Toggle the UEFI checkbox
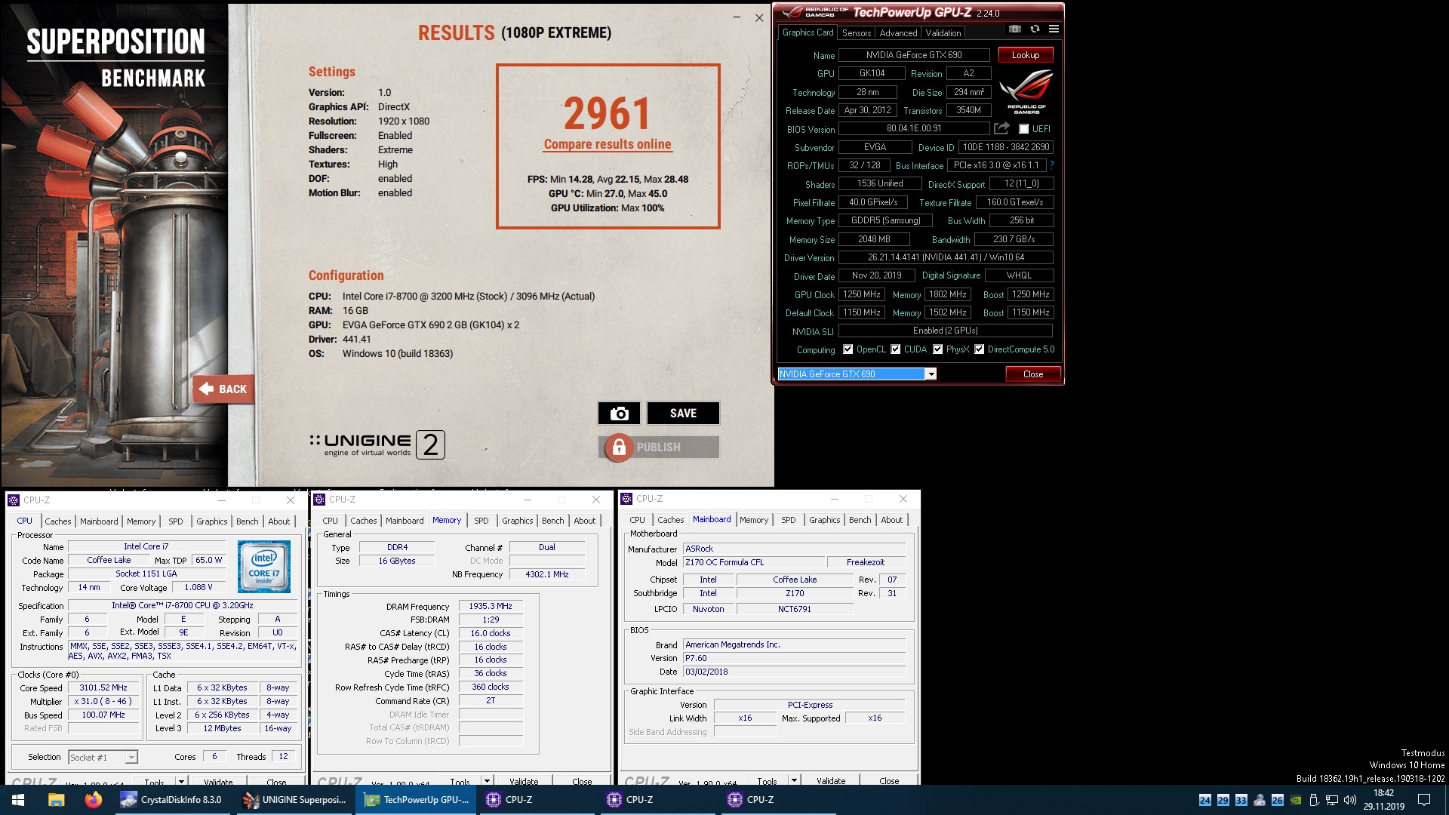Image resolution: width=1449 pixels, height=815 pixels. (1024, 129)
